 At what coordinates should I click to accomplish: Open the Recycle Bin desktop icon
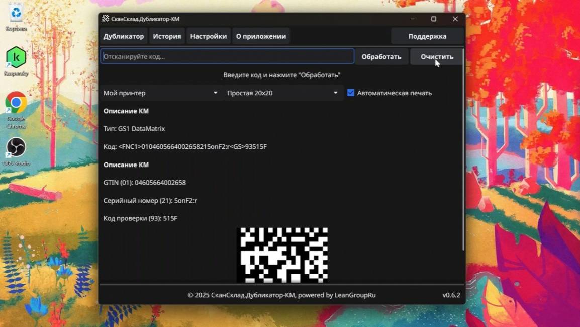click(16, 17)
